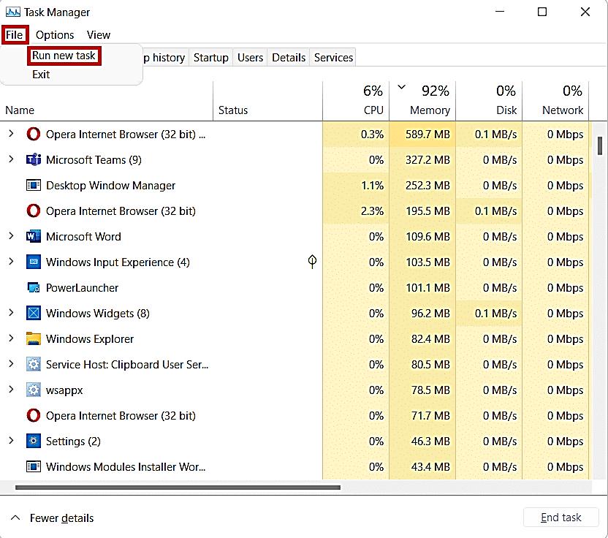
Task: Select the Settings gear icon
Action: coord(33,441)
